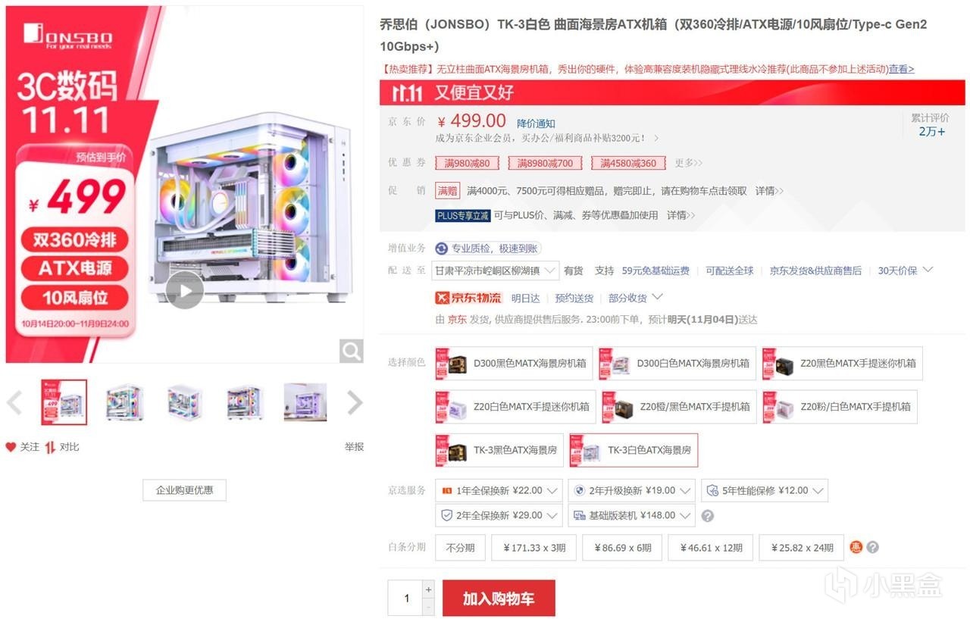Choose D300白色MATX海景房机箱 option
Viewport: 970px width, 619px height.
(x=677, y=364)
